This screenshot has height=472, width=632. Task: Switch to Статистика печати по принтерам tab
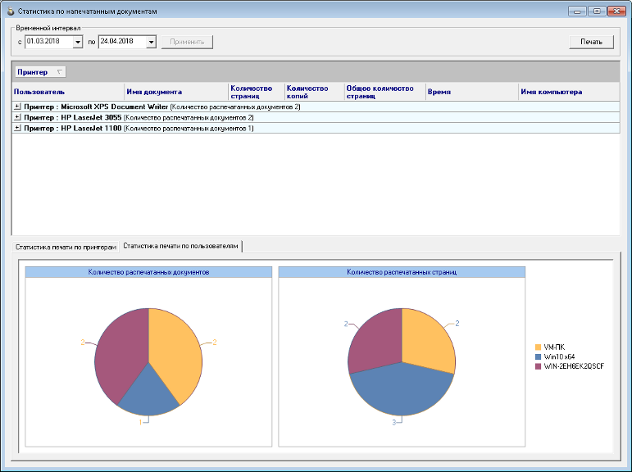[x=66, y=247]
